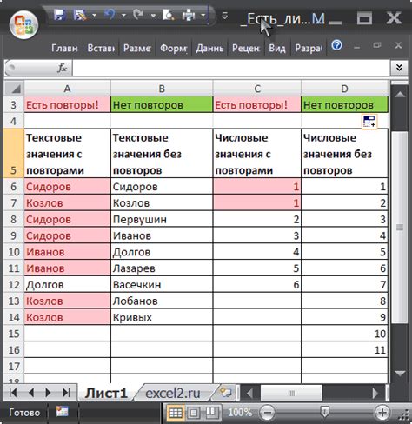The image size is (412, 424).
Task: Select column A header
Action: pos(67,89)
